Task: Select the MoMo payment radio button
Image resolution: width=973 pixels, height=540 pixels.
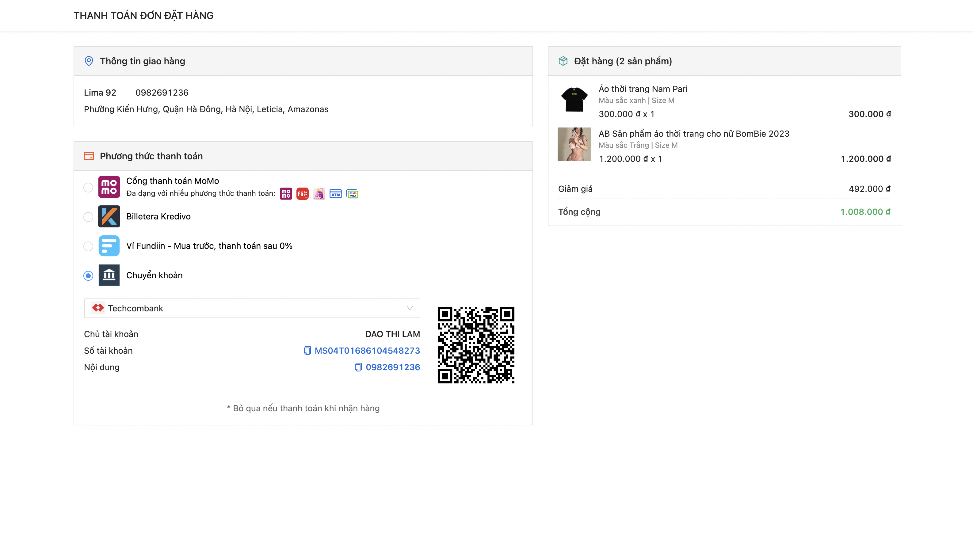Action: point(88,187)
